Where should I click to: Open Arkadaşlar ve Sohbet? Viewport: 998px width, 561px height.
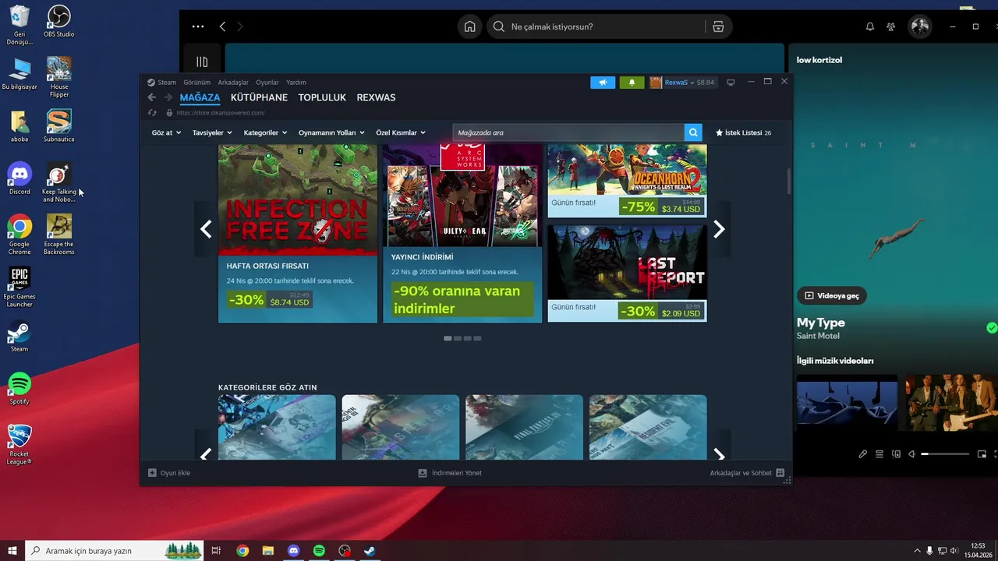[747, 473]
